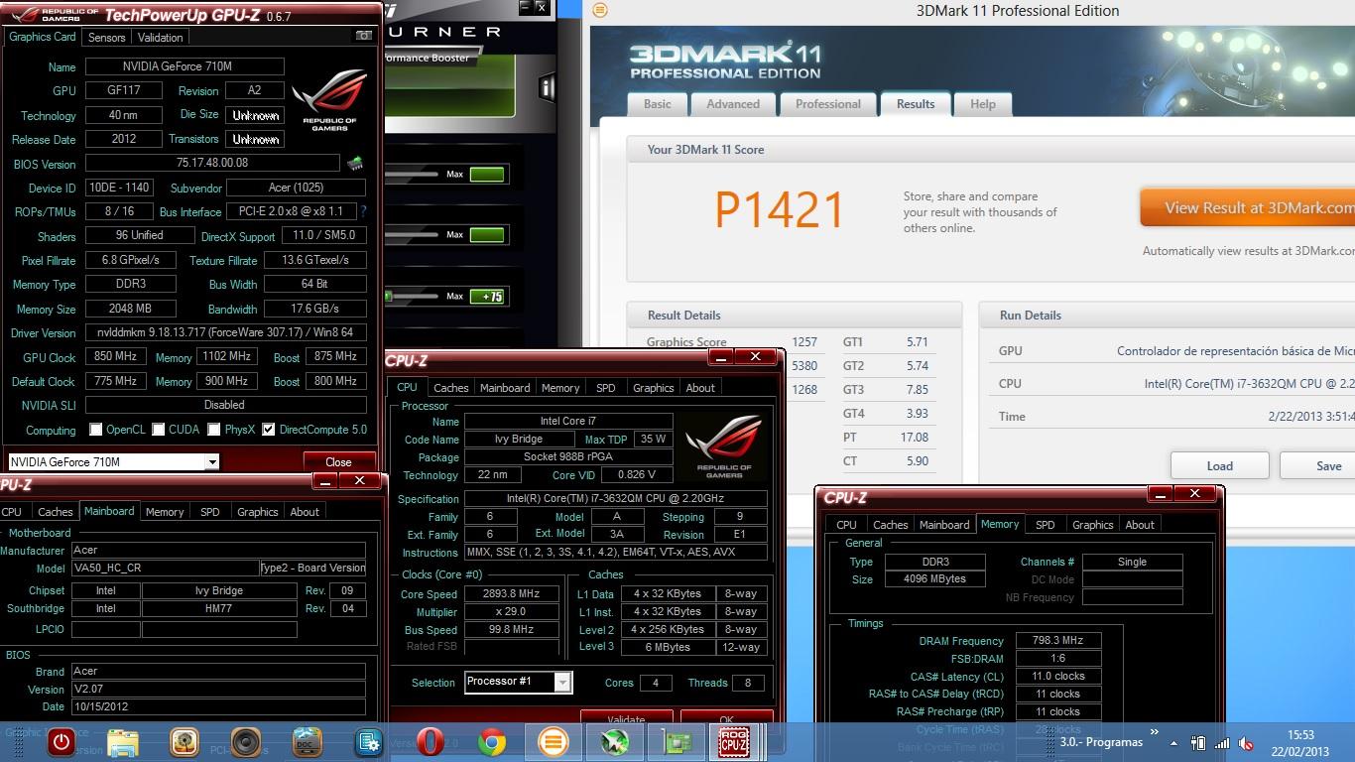Open the DOC document taskbar icon
The image size is (1355, 762).
(308, 741)
